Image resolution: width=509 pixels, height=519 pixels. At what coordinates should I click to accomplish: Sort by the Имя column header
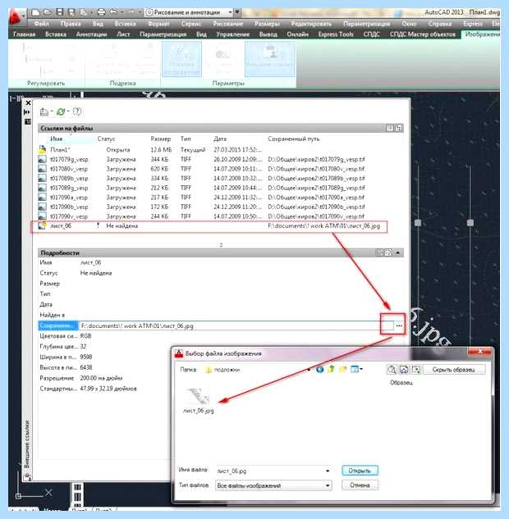(x=57, y=139)
